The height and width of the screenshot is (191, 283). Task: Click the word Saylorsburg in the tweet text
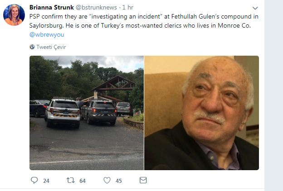47,25
